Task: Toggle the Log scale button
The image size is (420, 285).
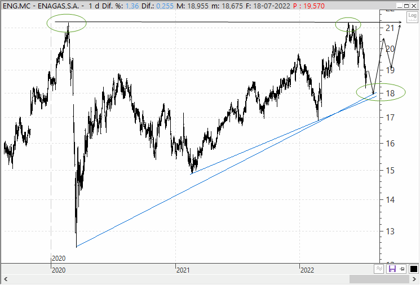Action: [412, 17]
